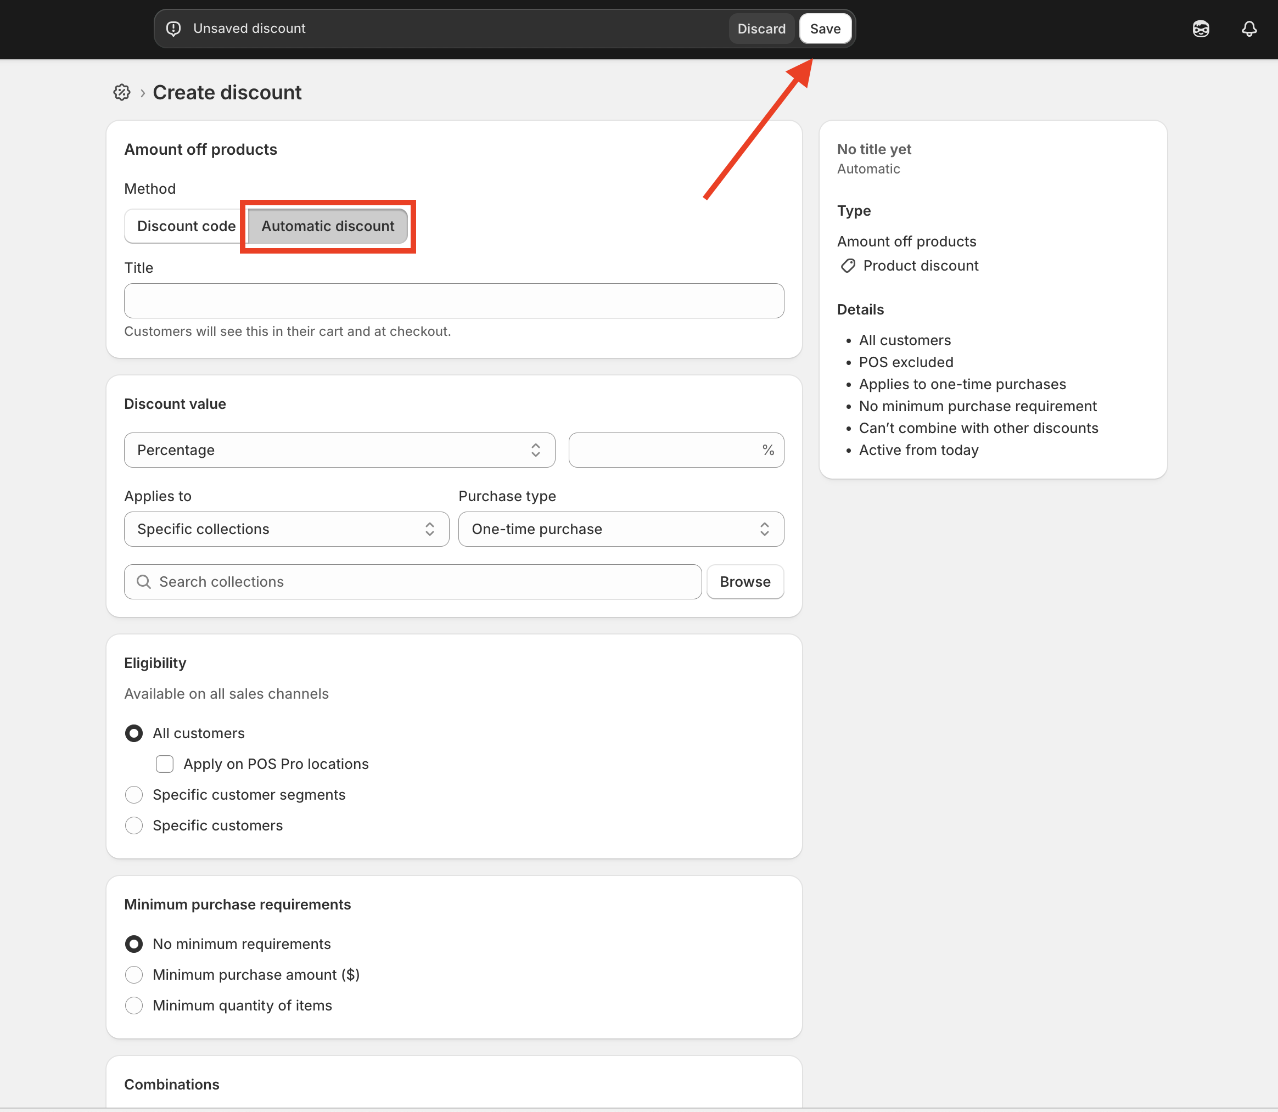This screenshot has height=1112, width=1278.
Task: Discard the unsaved discount changes
Action: click(761, 29)
